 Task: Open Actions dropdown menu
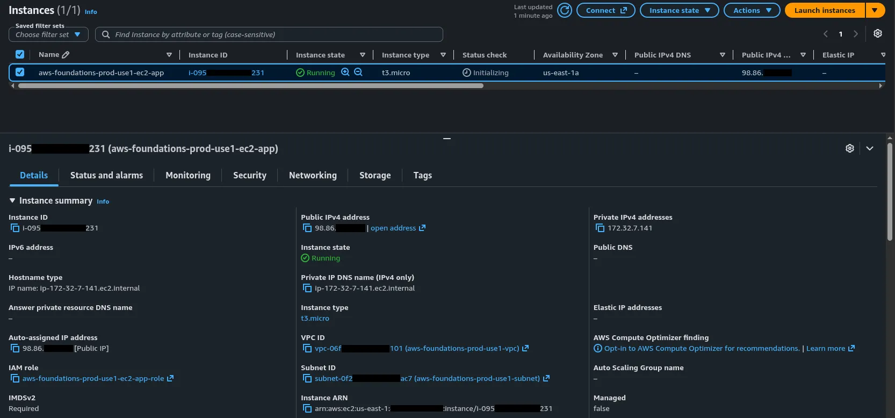point(752,10)
